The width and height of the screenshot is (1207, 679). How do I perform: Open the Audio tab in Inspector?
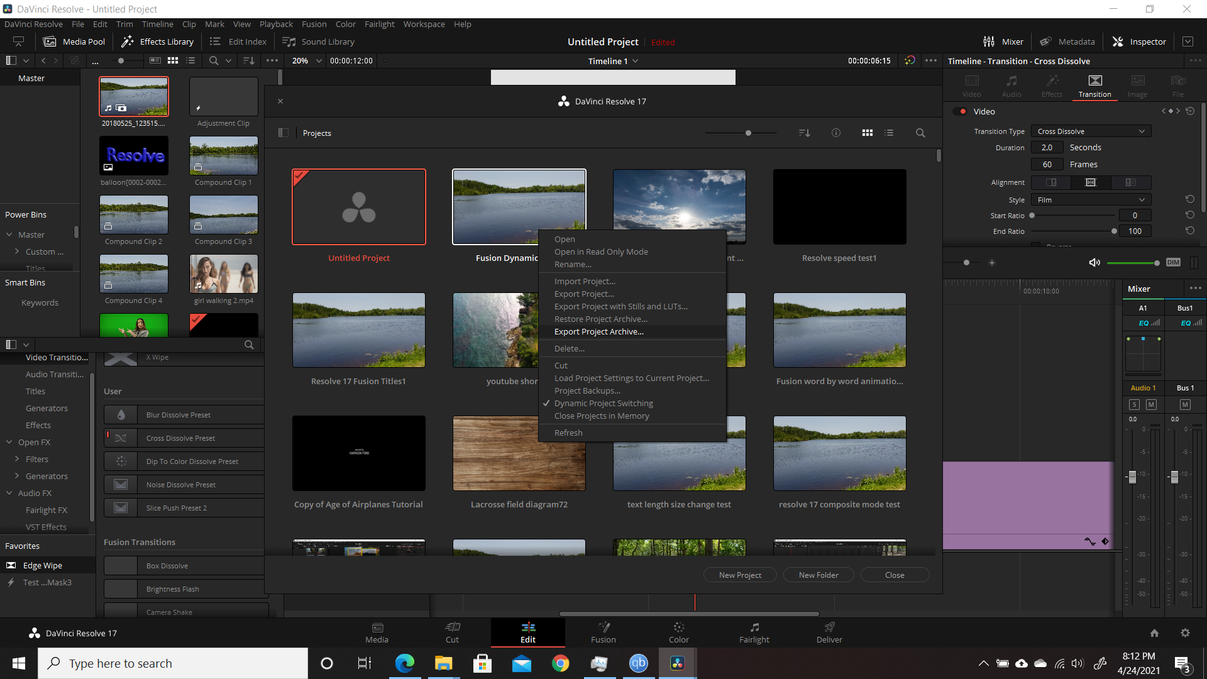pos(1011,86)
